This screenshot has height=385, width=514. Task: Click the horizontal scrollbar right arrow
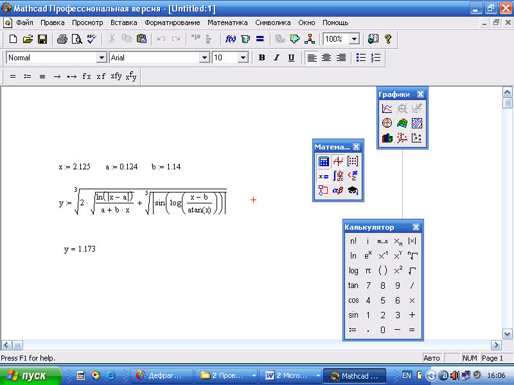pos(496,345)
